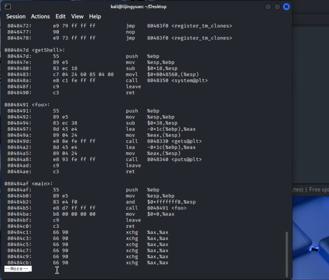
Task: Click the lea instruction at 80484a2
Action: tap(161, 147)
